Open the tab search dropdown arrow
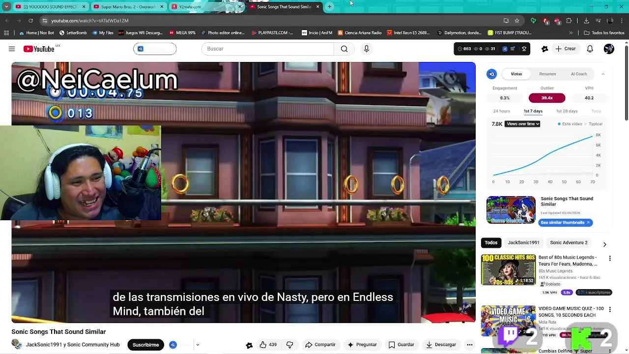Screen dimensions: 629x354 point(6,7)
